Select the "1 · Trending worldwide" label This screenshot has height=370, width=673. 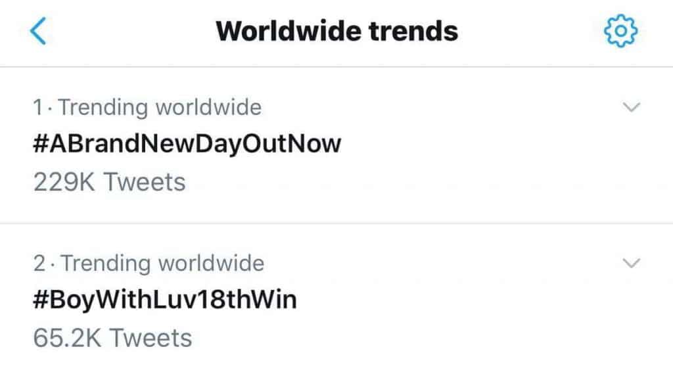(147, 107)
